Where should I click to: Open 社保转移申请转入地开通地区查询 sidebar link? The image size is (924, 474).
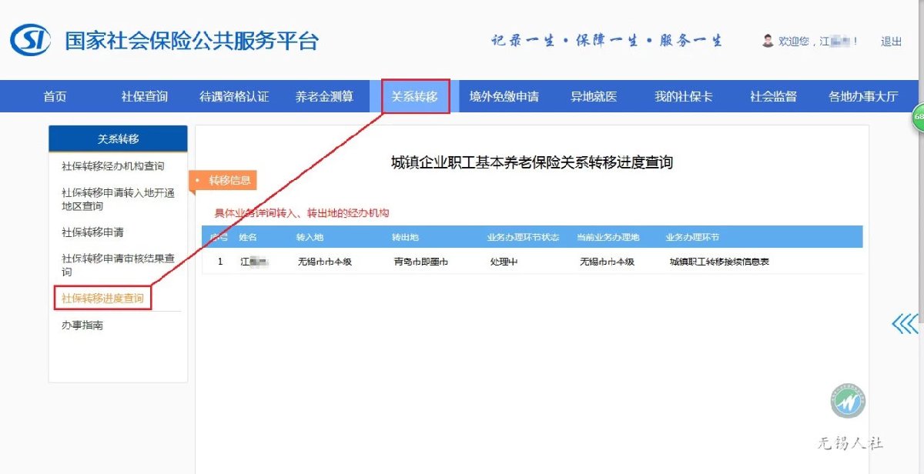118,199
